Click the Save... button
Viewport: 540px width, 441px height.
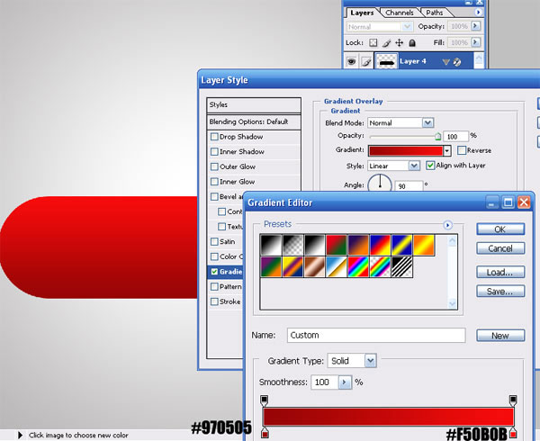[x=500, y=292]
